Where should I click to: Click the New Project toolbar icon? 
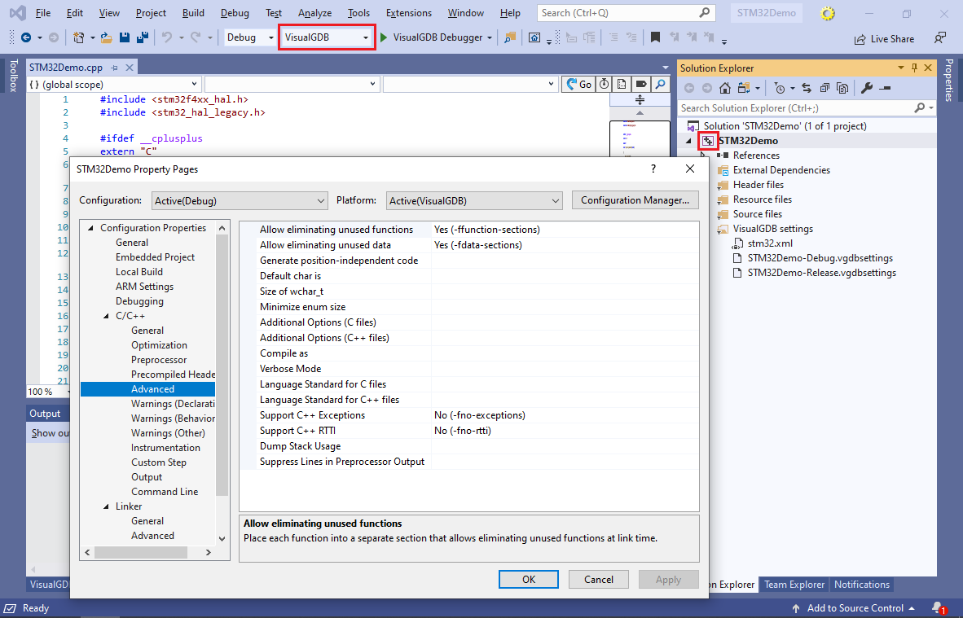coord(78,37)
